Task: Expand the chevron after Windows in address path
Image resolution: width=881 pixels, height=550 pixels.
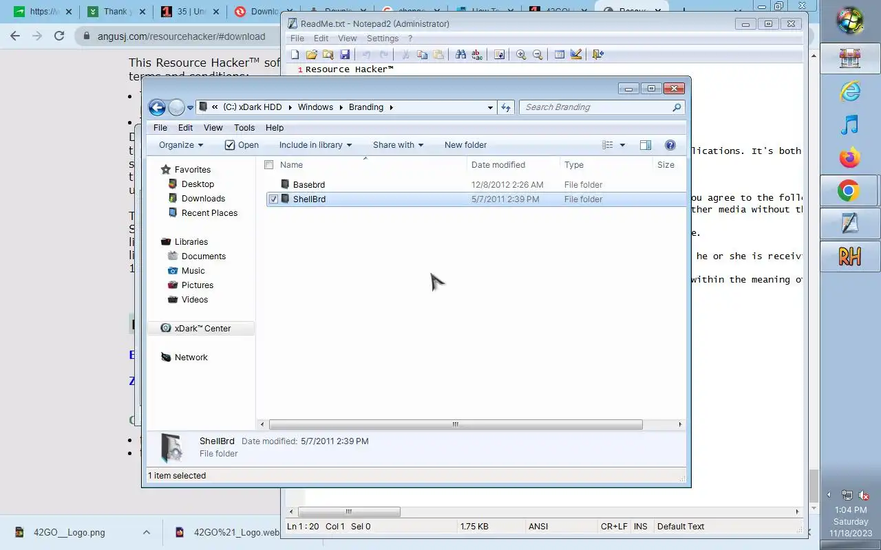Action: tap(341, 107)
